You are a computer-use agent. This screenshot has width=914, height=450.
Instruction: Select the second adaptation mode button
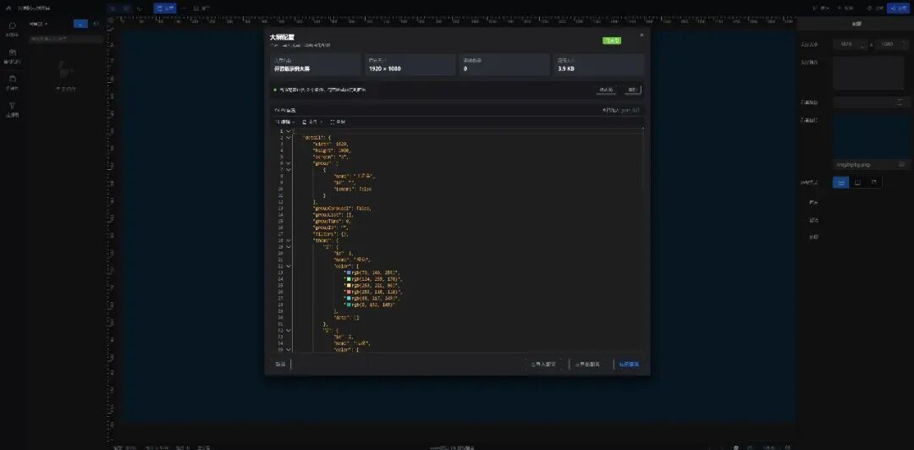(857, 183)
